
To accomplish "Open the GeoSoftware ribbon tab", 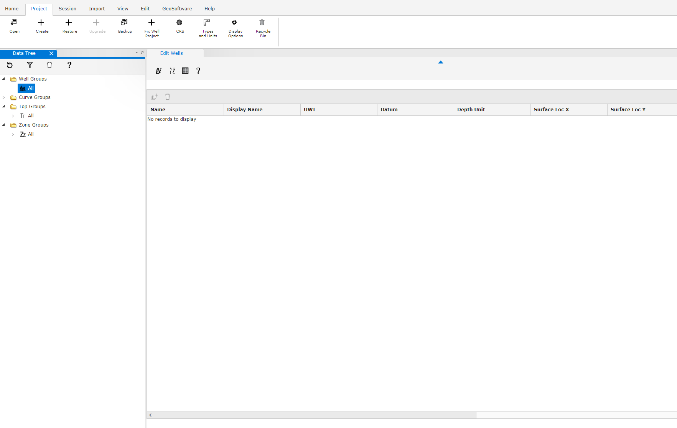I will 177,8.
